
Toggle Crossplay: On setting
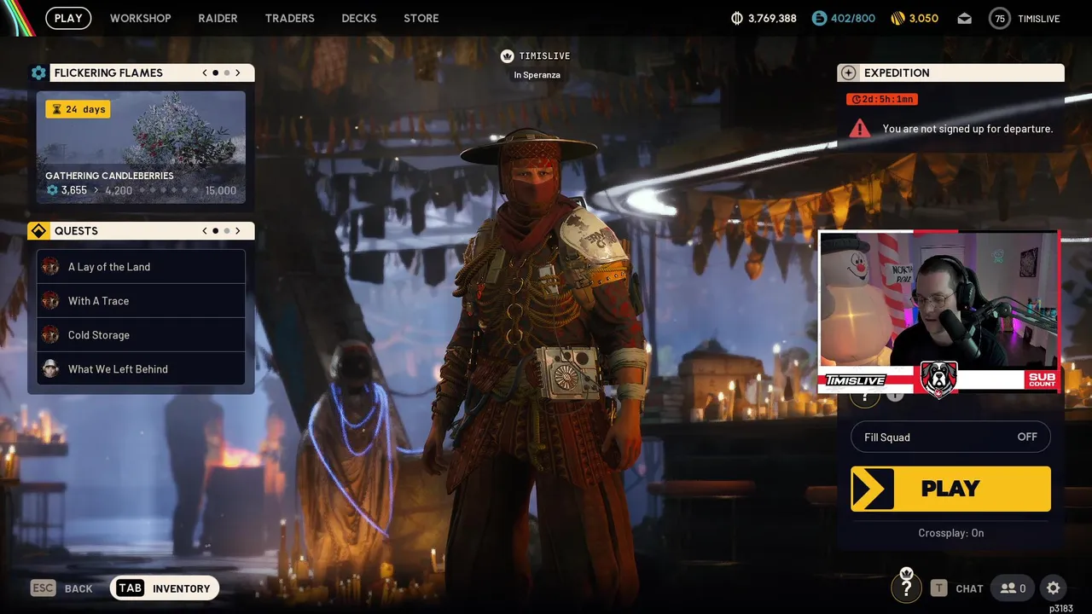950,533
